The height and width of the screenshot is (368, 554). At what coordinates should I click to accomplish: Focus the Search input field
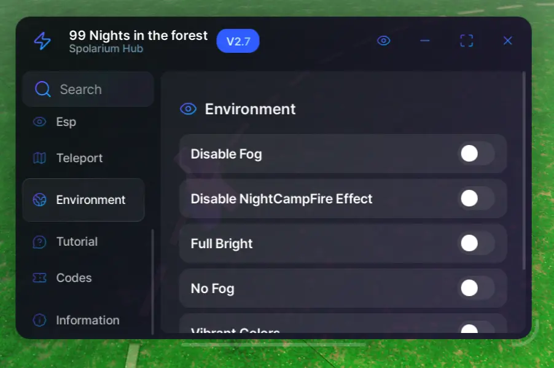[x=98, y=90]
